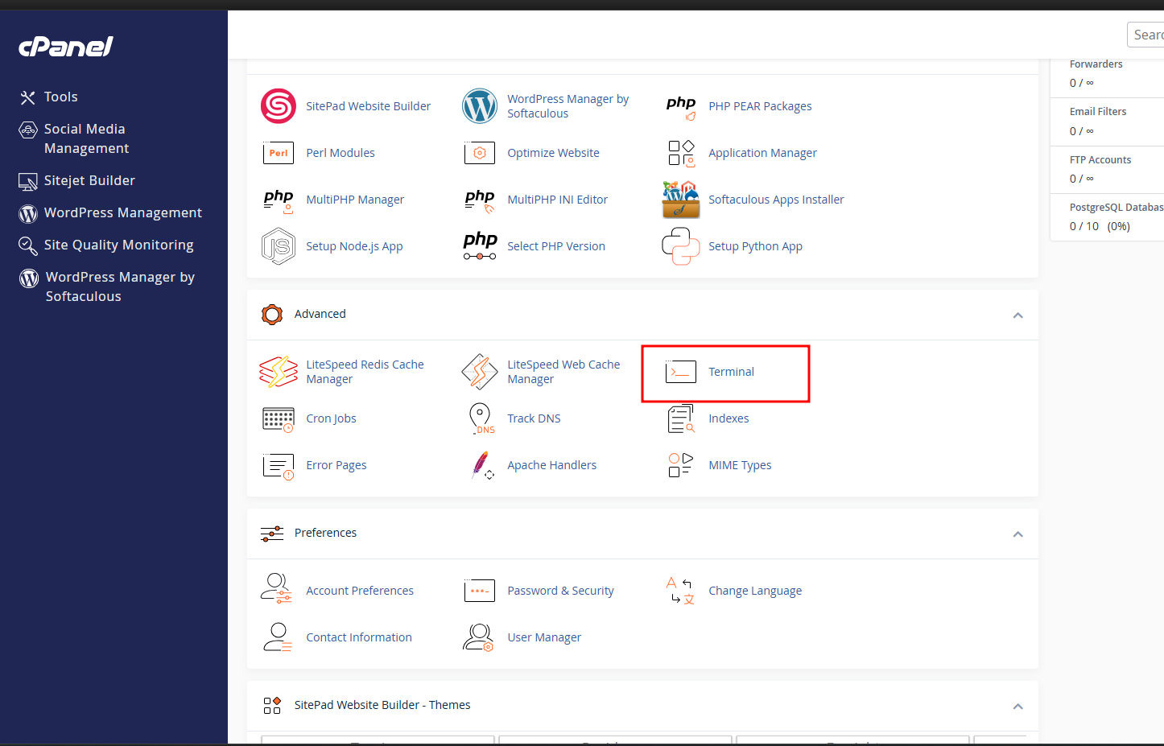Click Contact Information icon
The width and height of the screenshot is (1164, 746).
[x=278, y=637]
